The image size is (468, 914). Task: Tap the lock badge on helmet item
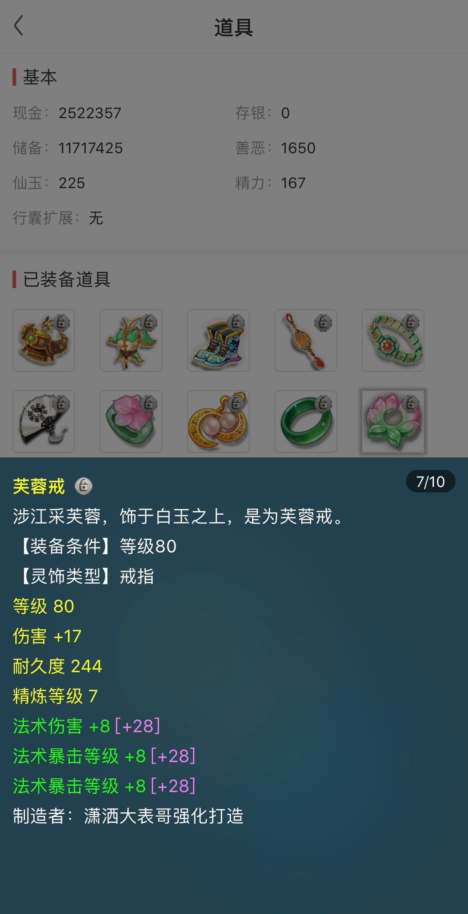click(61, 323)
